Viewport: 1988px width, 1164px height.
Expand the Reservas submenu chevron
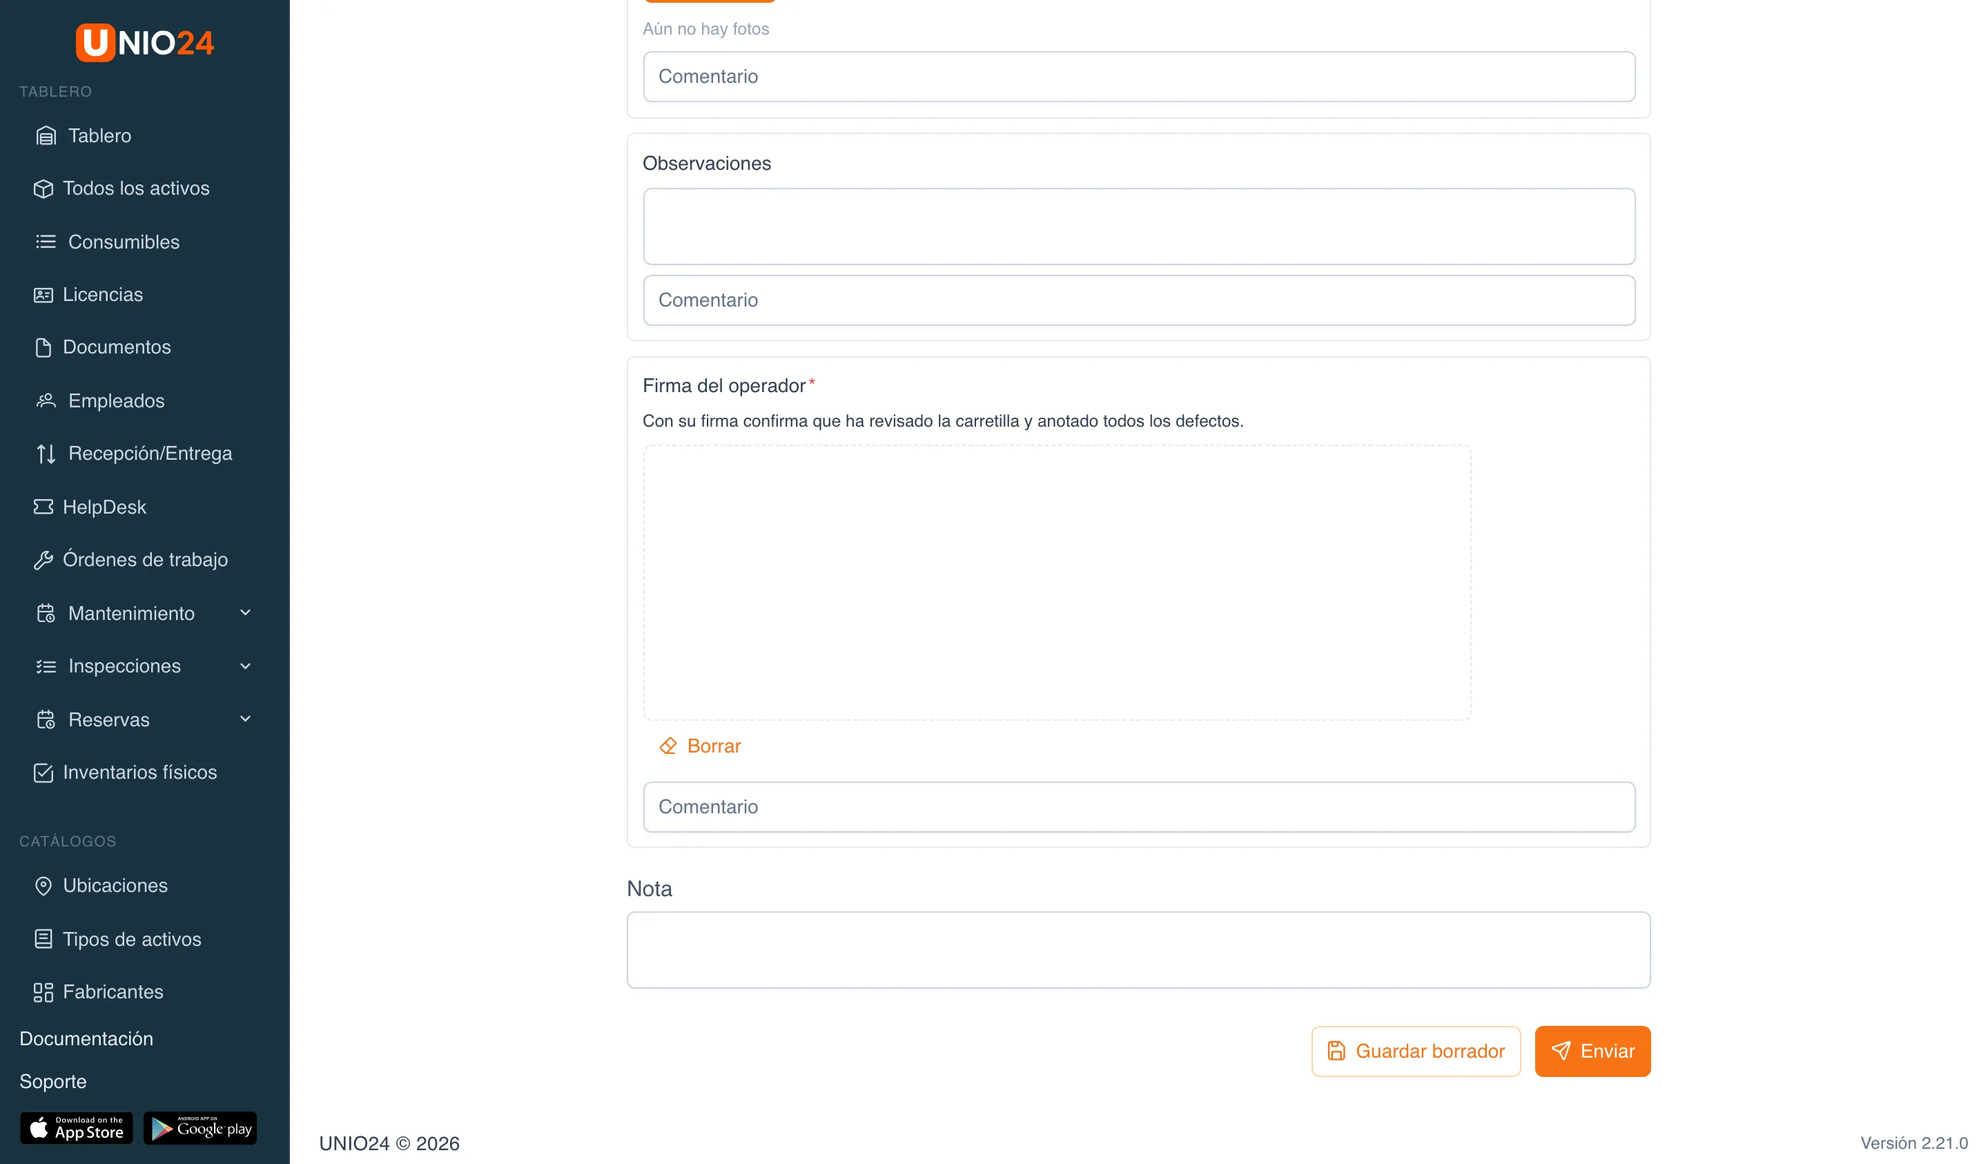point(245,719)
